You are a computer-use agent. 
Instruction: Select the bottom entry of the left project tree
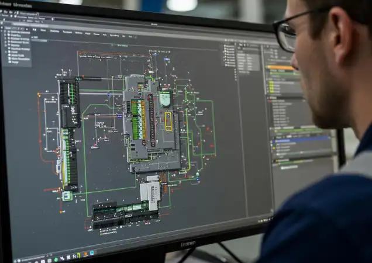pos(14,62)
